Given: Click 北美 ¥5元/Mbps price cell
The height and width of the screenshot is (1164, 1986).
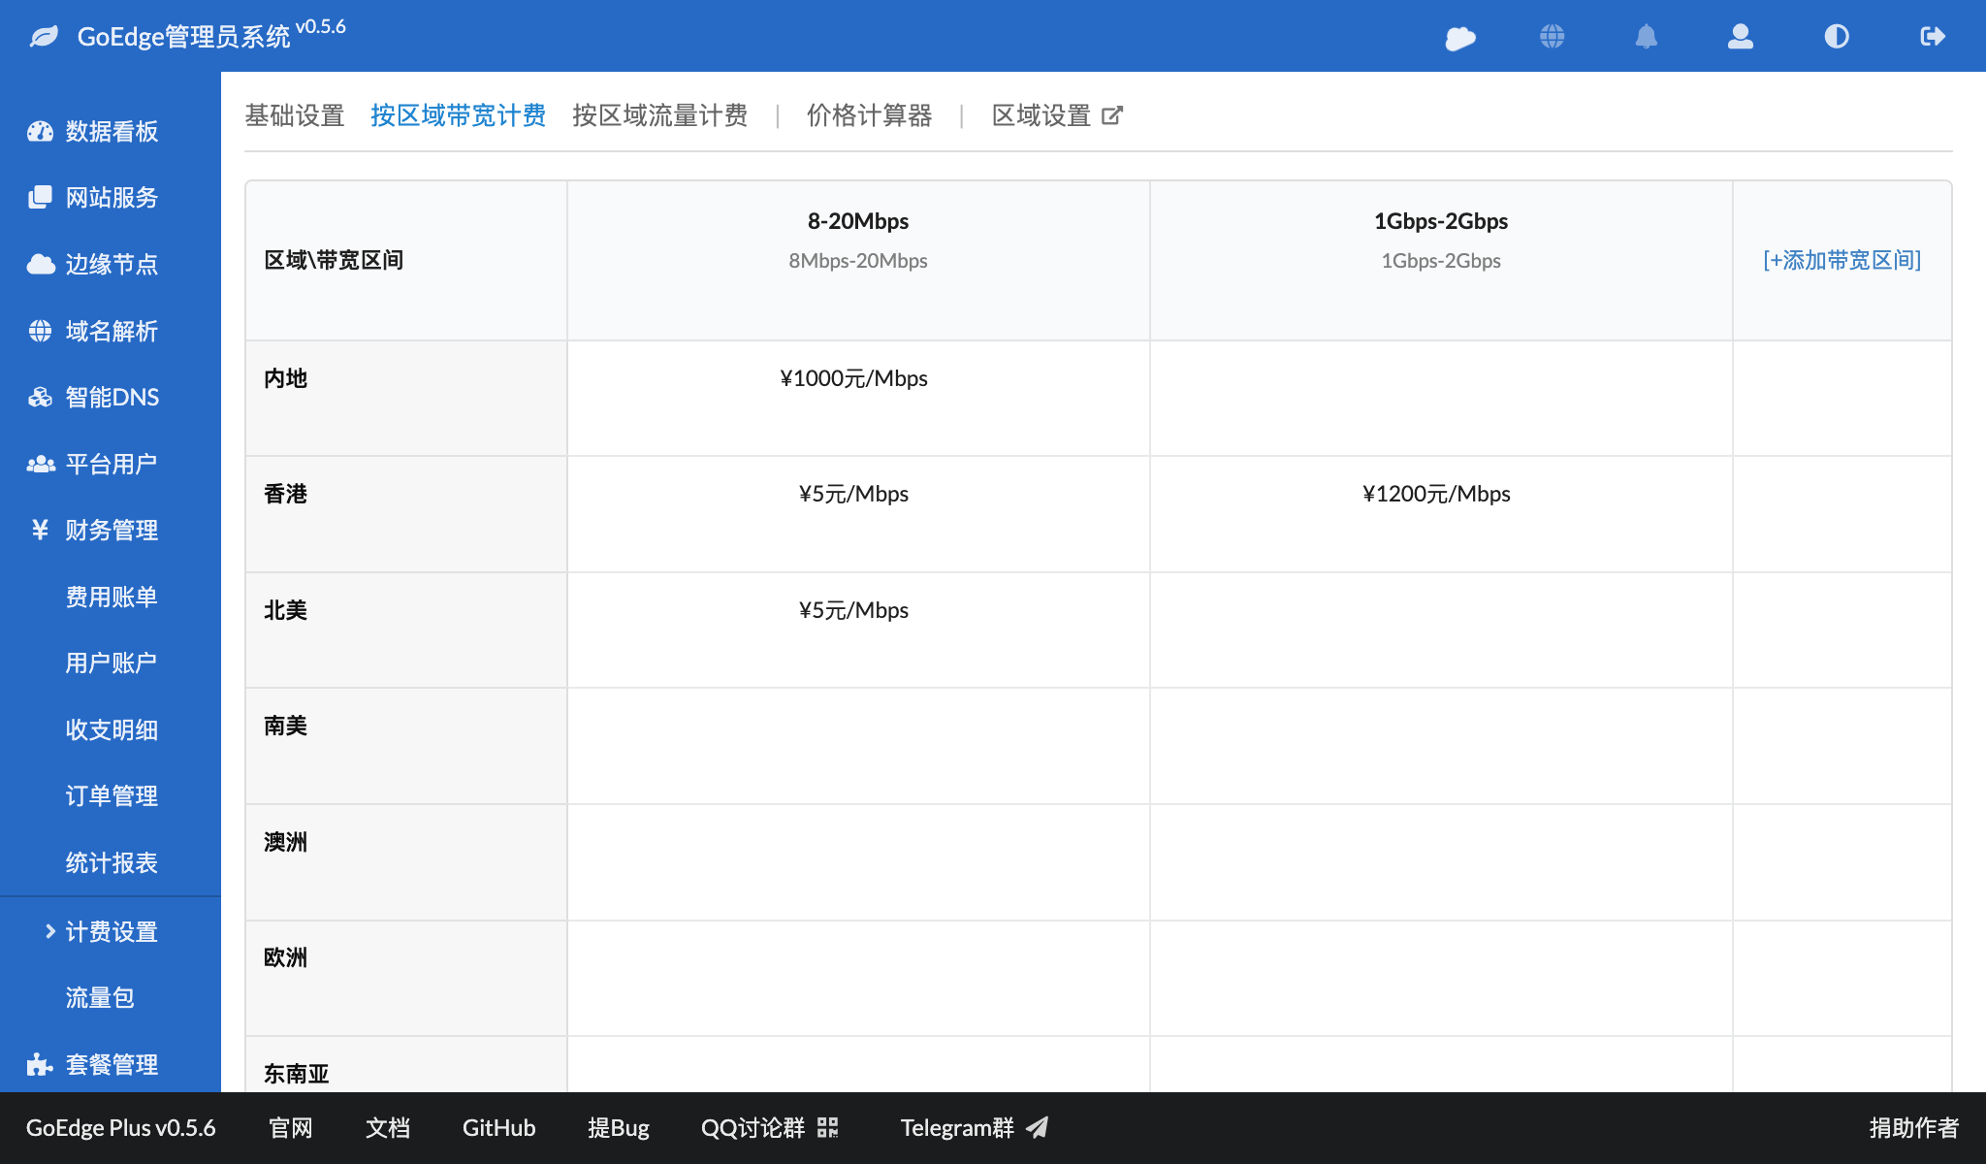Looking at the screenshot, I should click(858, 630).
